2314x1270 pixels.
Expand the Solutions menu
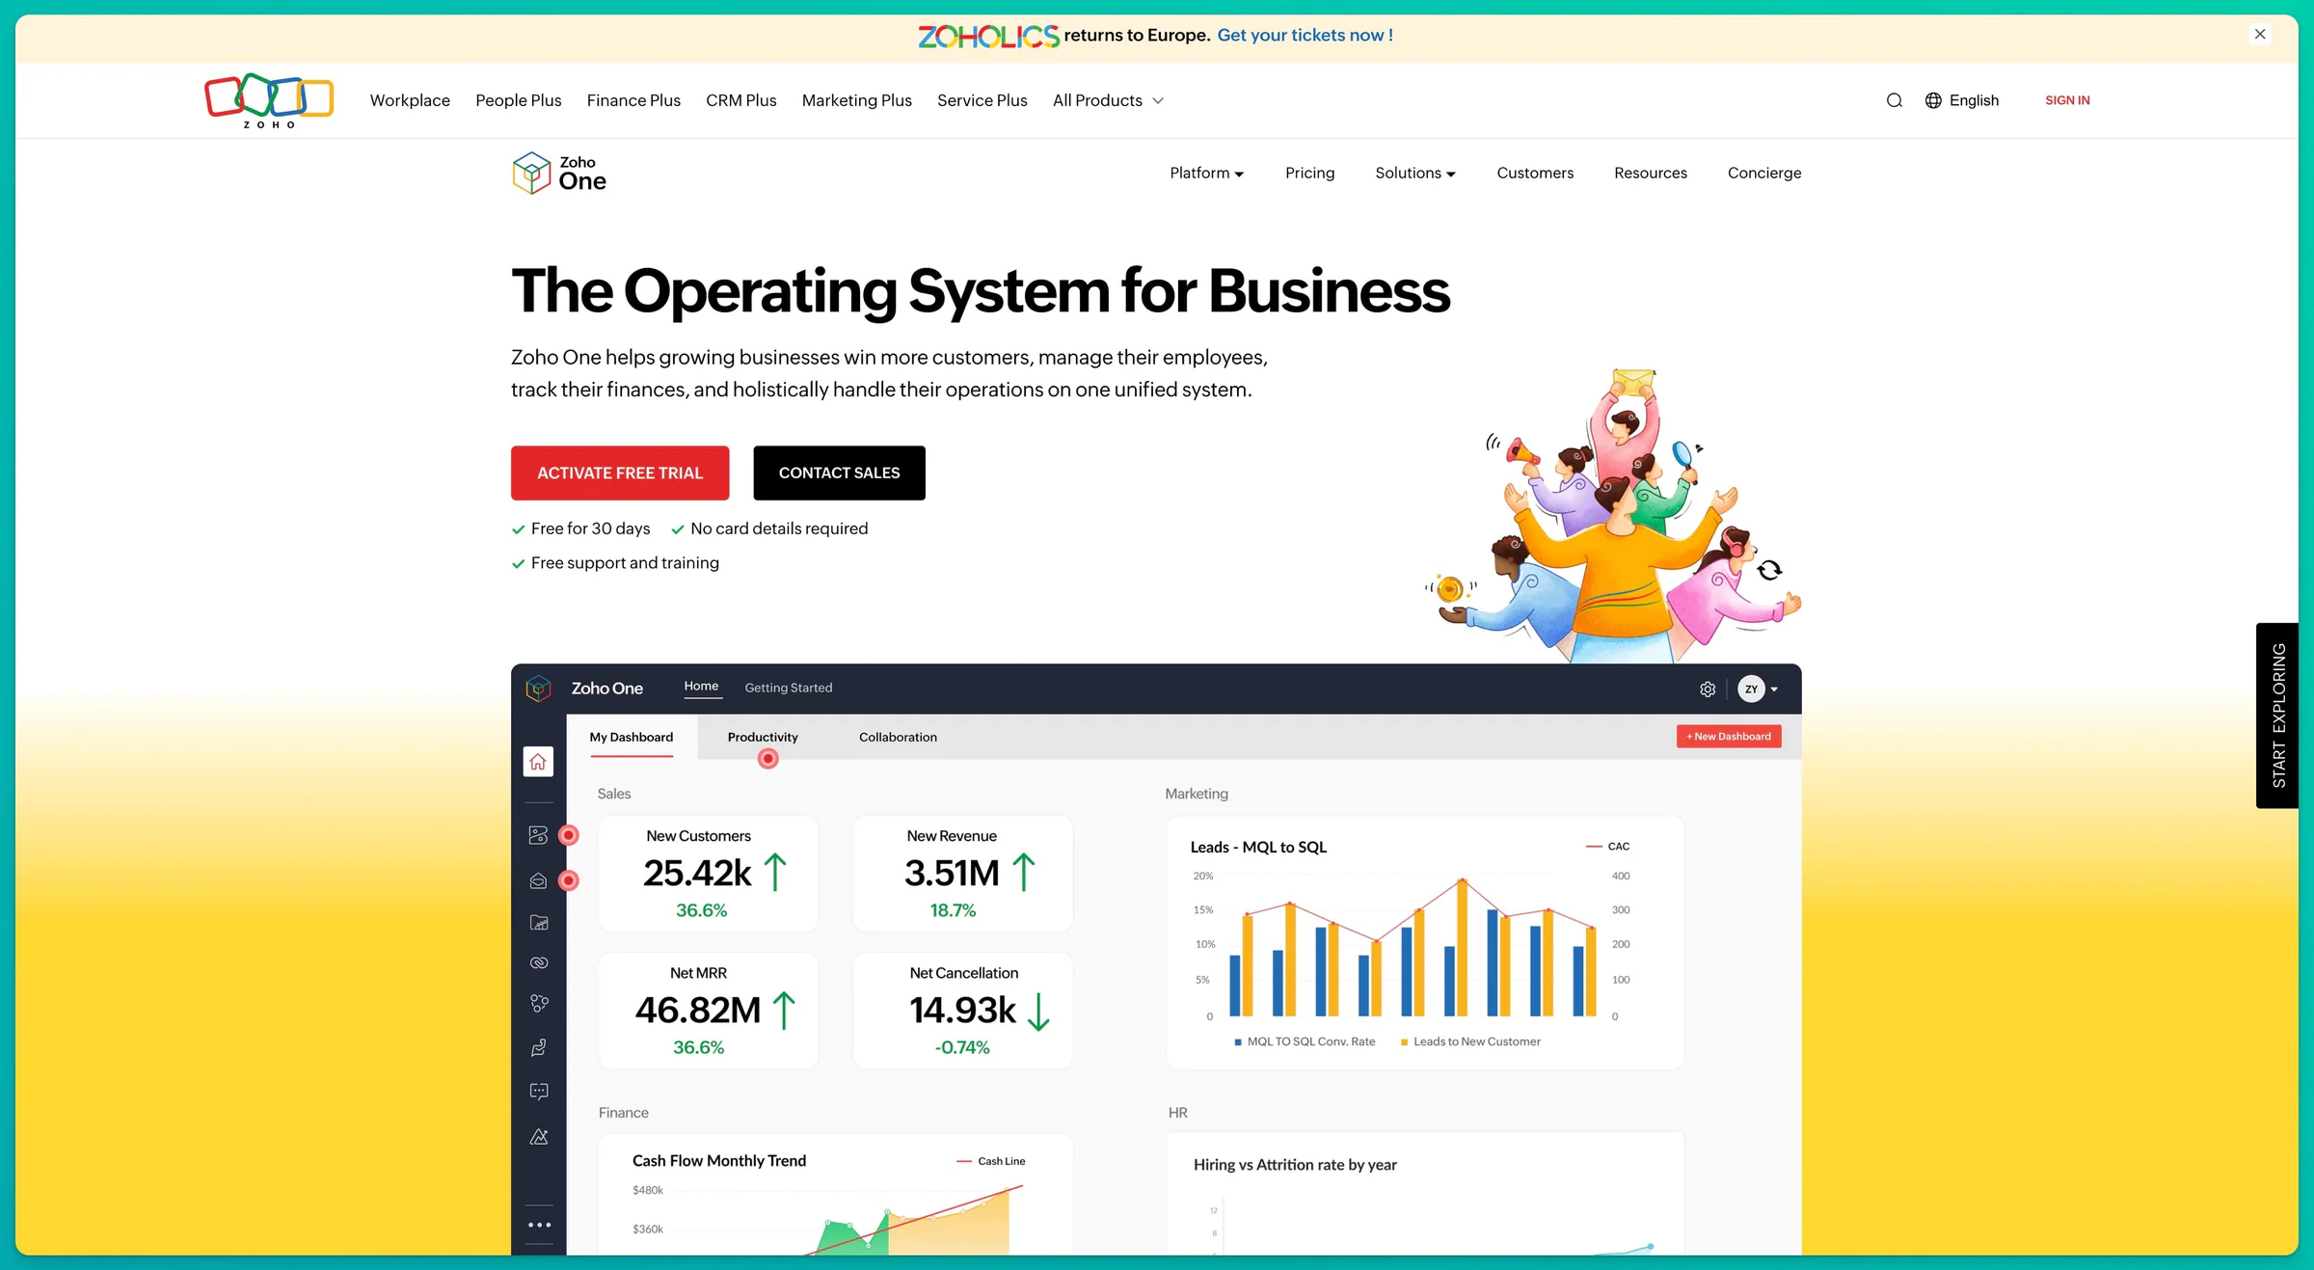[1415, 173]
